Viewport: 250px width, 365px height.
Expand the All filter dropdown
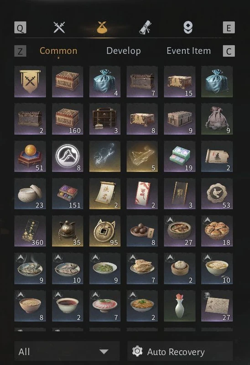tap(67, 351)
